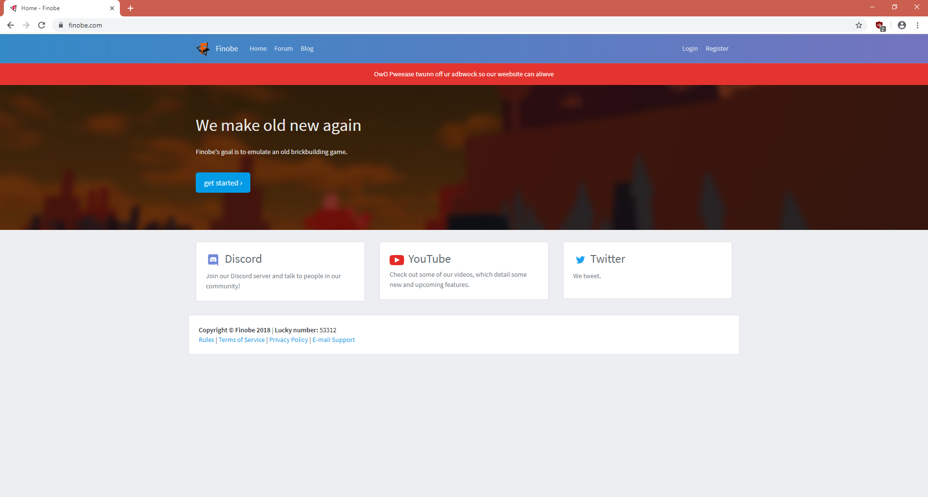Image resolution: width=928 pixels, height=497 pixels.
Task: Click the get started button
Action: [x=223, y=183]
